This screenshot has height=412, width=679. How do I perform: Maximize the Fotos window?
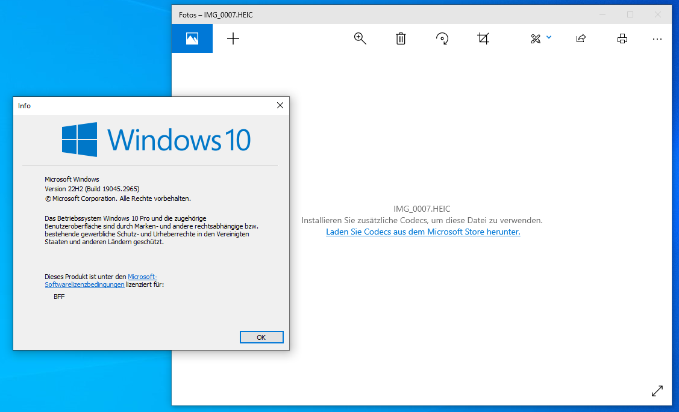coord(630,14)
